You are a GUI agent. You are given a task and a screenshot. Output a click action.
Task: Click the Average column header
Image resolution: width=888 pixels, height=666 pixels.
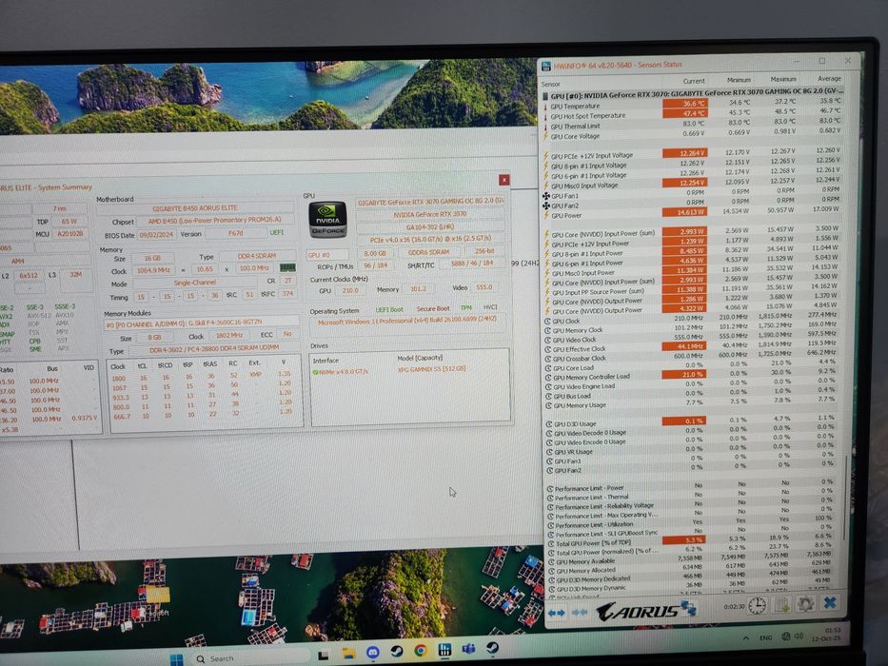tap(829, 78)
